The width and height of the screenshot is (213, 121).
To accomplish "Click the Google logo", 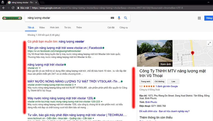I will tap(12, 18).
